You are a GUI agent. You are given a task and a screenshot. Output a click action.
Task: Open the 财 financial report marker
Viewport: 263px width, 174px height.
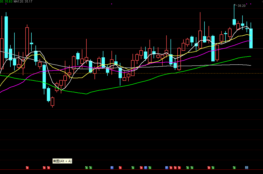pos(247,168)
